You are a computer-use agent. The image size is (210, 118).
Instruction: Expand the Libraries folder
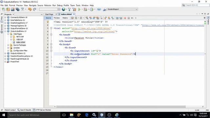8,48
